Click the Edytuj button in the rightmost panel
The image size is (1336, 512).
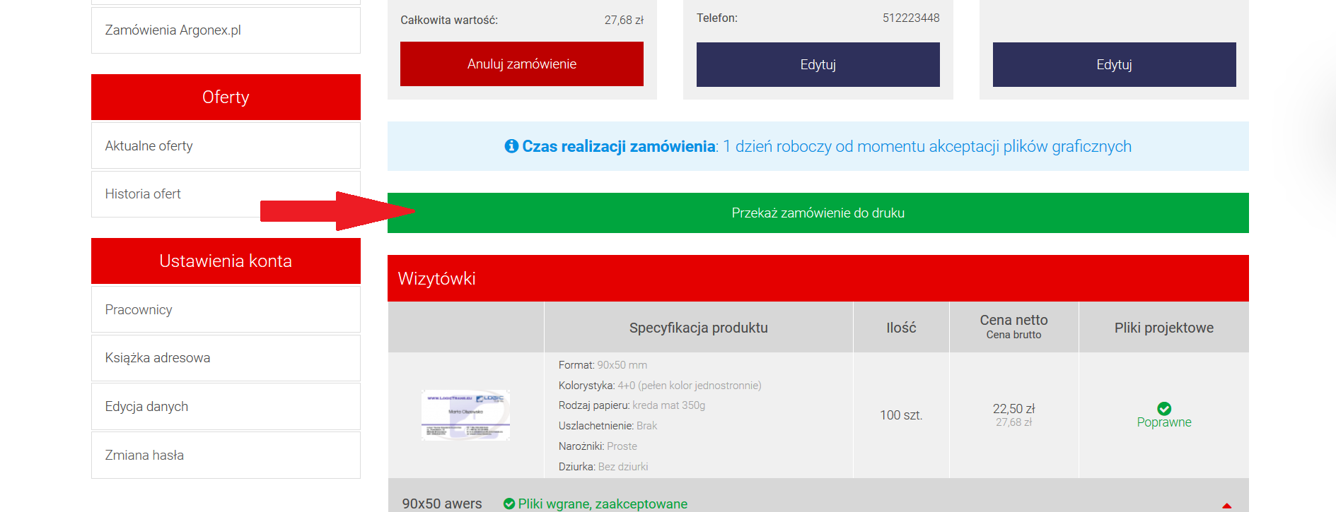(1114, 64)
